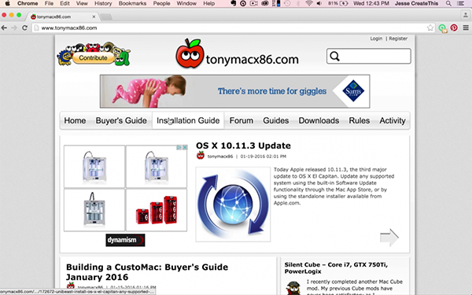Click the menu bar clock Wed 12:43 PM
Viewport: 472px width, 295px height.
[371, 4]
